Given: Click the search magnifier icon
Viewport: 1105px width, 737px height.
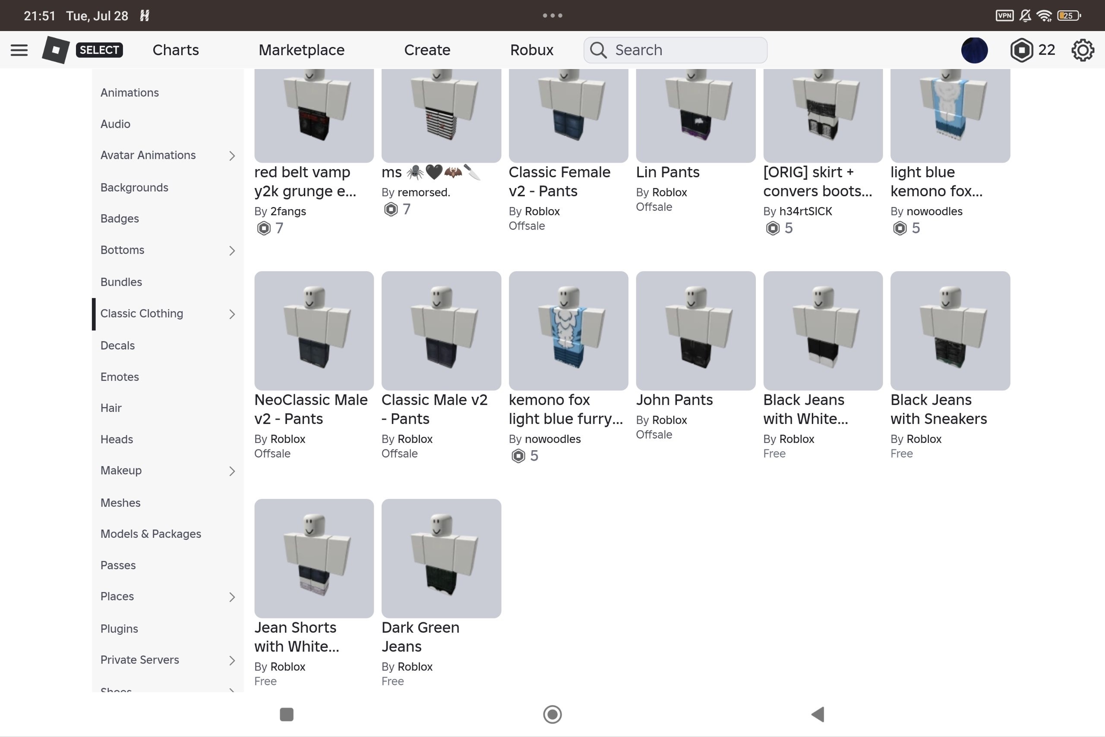Looking at the screenshot, I should click(598, 50).
